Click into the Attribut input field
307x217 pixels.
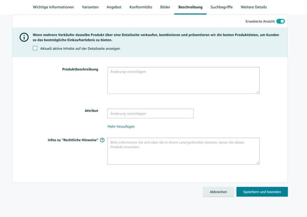click(150, 113)
